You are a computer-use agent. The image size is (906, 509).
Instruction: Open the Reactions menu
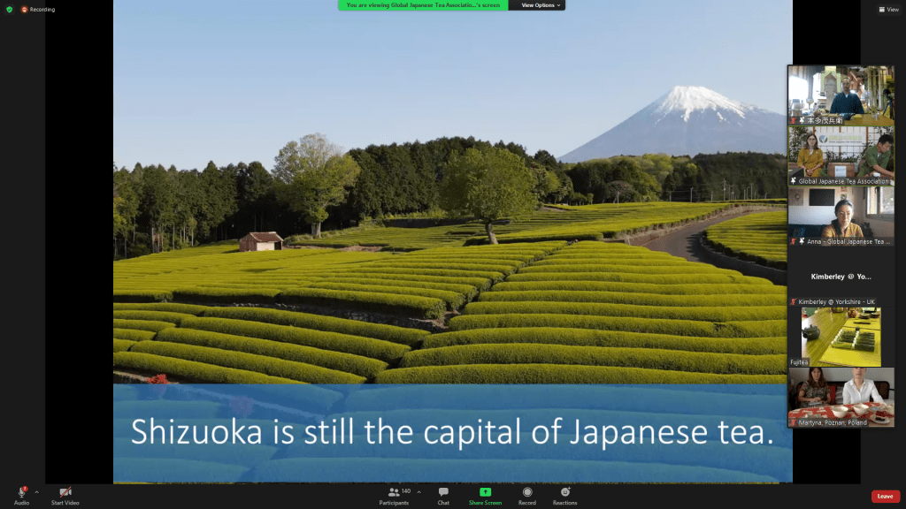tap(564, 492)
